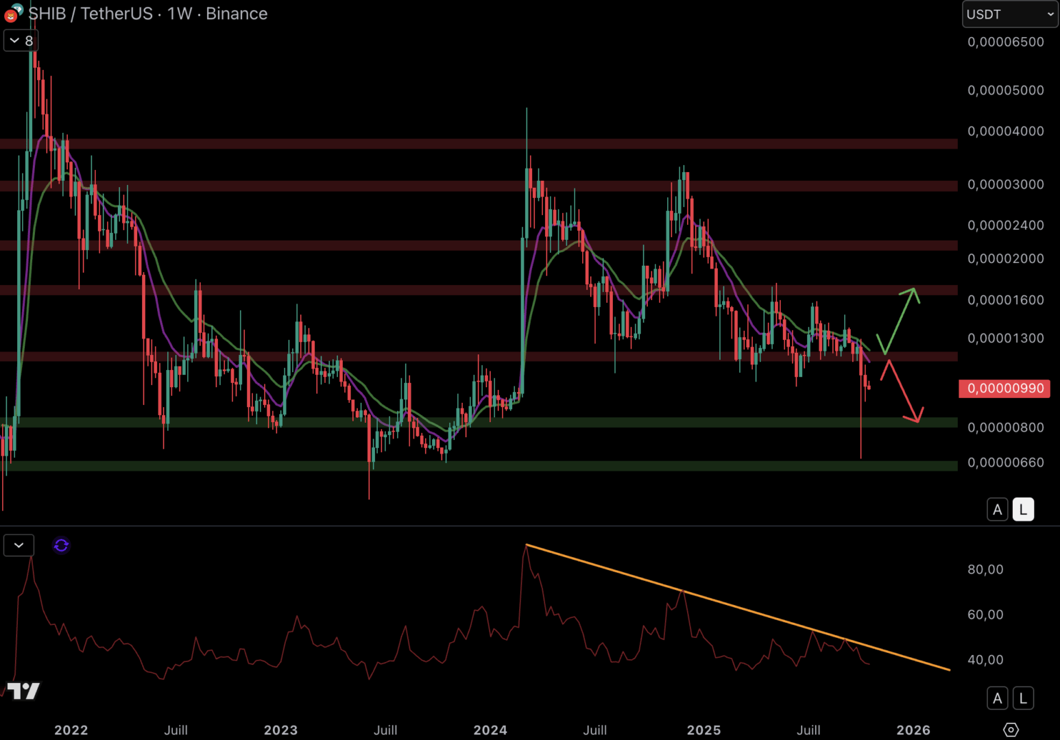Click the purple sync refresh icon
1060x740 pixels.
click(61, 545)
